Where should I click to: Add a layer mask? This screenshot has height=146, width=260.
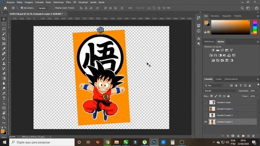233,136
